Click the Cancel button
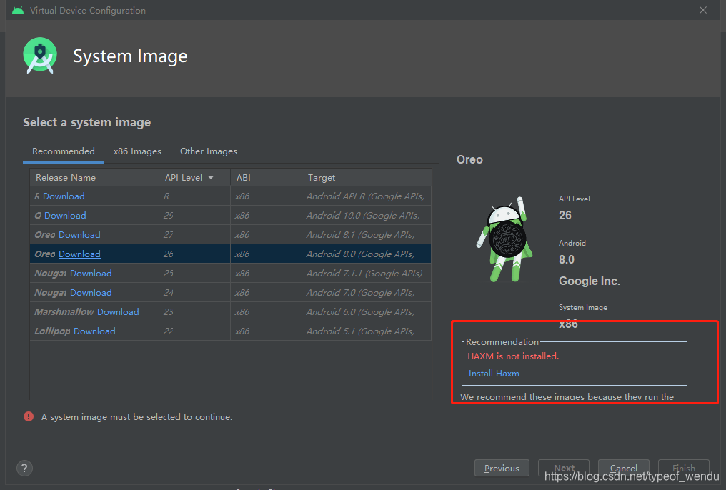Viewport: 726px width, 490px height. tap(623, 469)
